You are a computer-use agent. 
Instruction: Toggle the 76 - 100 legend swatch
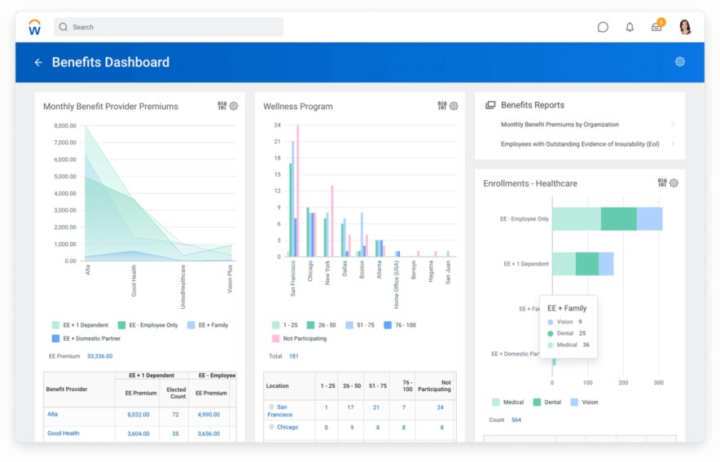[388, 325]
